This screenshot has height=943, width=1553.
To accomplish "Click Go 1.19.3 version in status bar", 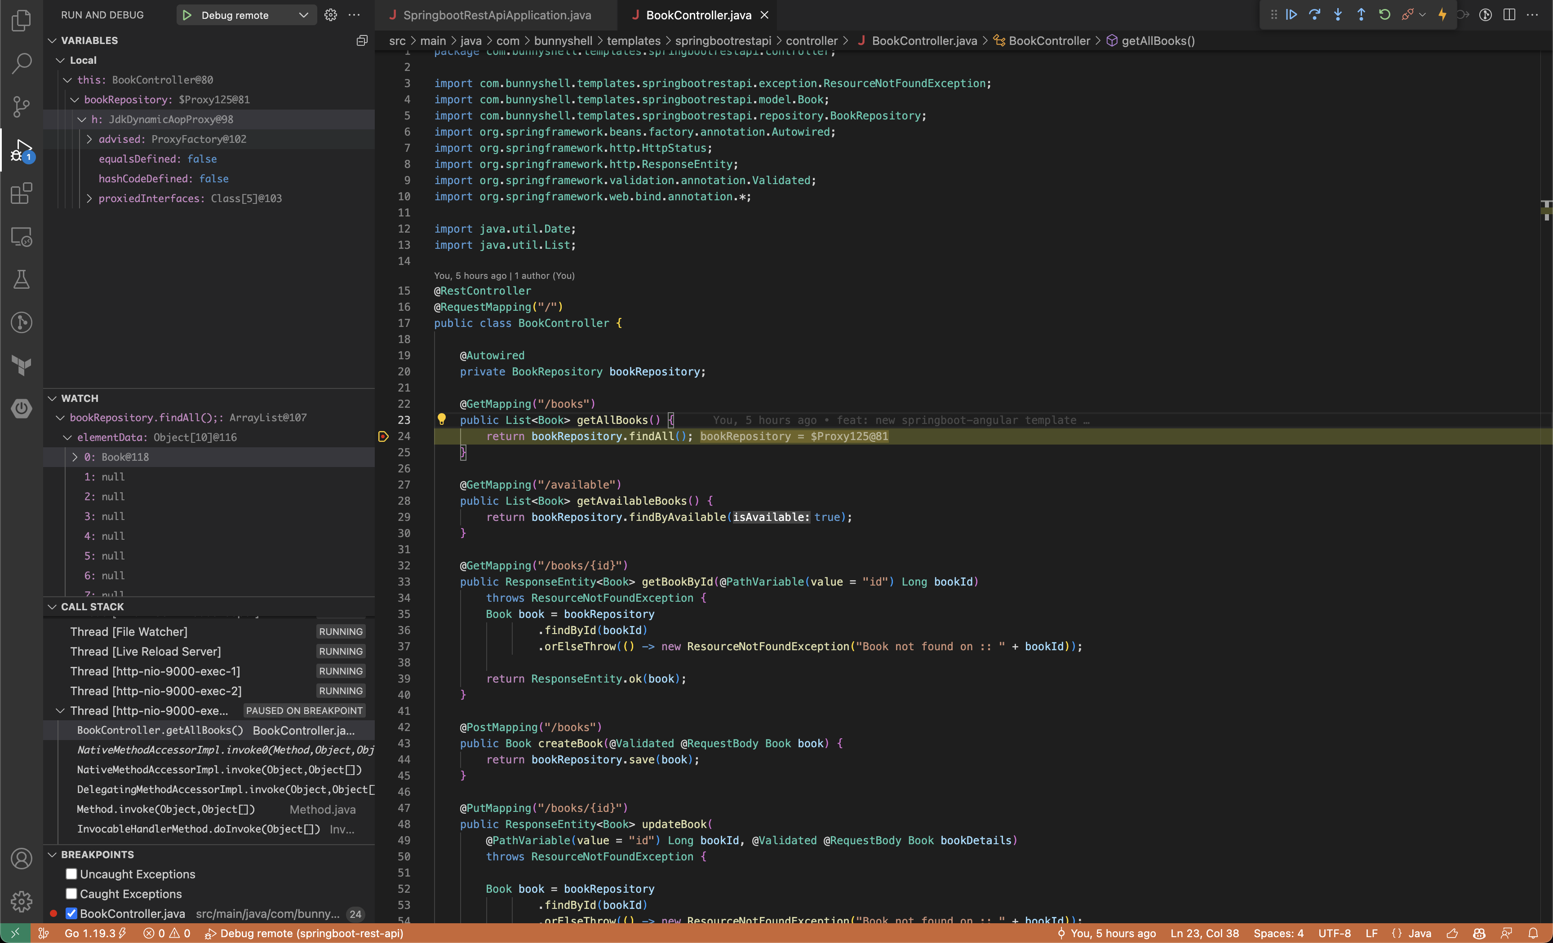I will point(95,933).
